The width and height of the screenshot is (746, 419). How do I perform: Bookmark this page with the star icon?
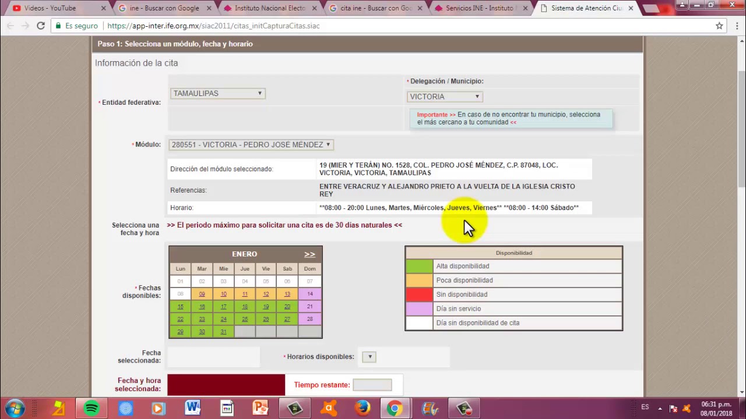point(719,26)
